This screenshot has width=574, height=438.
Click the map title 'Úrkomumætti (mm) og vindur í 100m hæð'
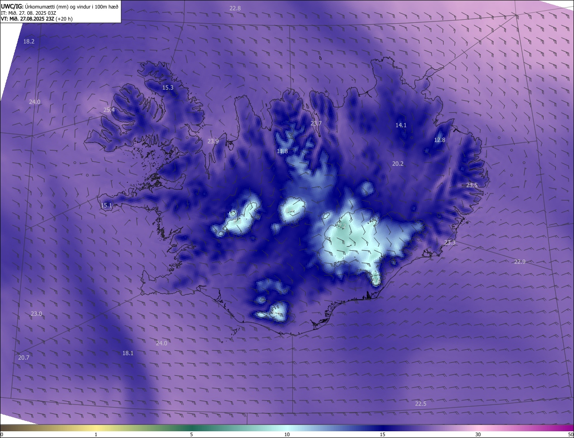71,6
